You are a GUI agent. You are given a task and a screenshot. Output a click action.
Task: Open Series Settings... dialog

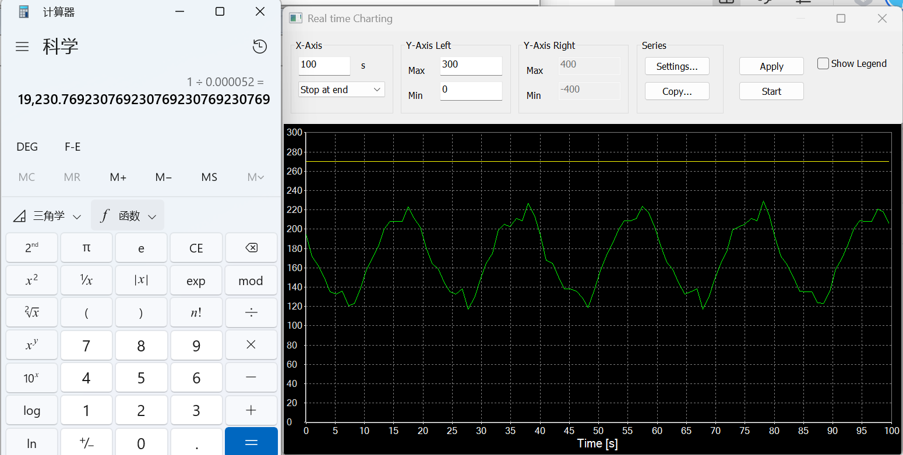[x=677, y=66]
